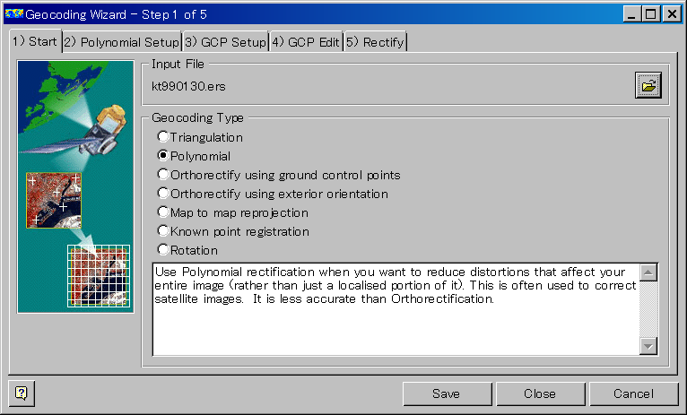Click the description box scroll up arrow
This screenshot has width=687, height=415.
pyautogui.click(x=648, y=272)
